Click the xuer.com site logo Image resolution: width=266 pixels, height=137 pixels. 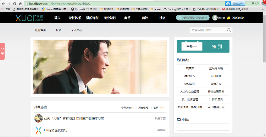click(29, 18)
